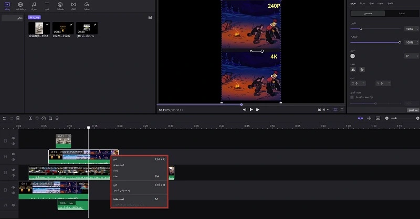Click the split-at-playhead icon right of timeline toolbar
This screenshot has width=420, height=219.
(x=369, y=118)
